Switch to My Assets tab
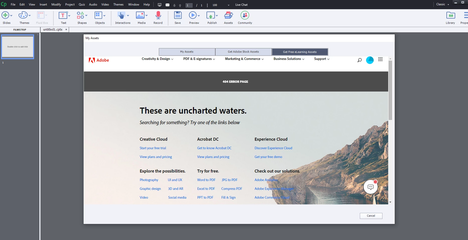This screenshot has height=240, width=468. click(187, 52)
